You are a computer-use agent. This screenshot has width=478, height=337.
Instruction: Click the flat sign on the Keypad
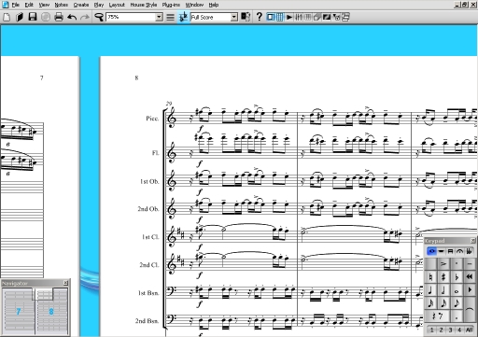457,277
